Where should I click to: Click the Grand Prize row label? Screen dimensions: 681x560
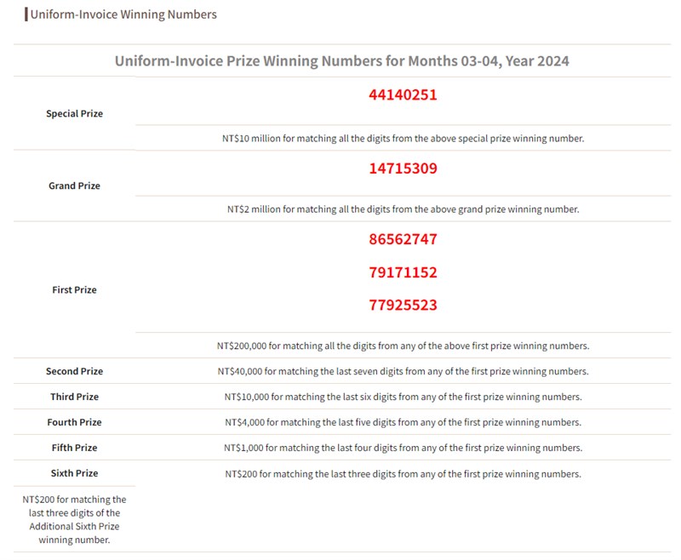(x=72, y=185)
